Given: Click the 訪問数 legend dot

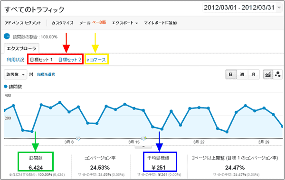Looking at the screenshot, I should tap(6, 87).
